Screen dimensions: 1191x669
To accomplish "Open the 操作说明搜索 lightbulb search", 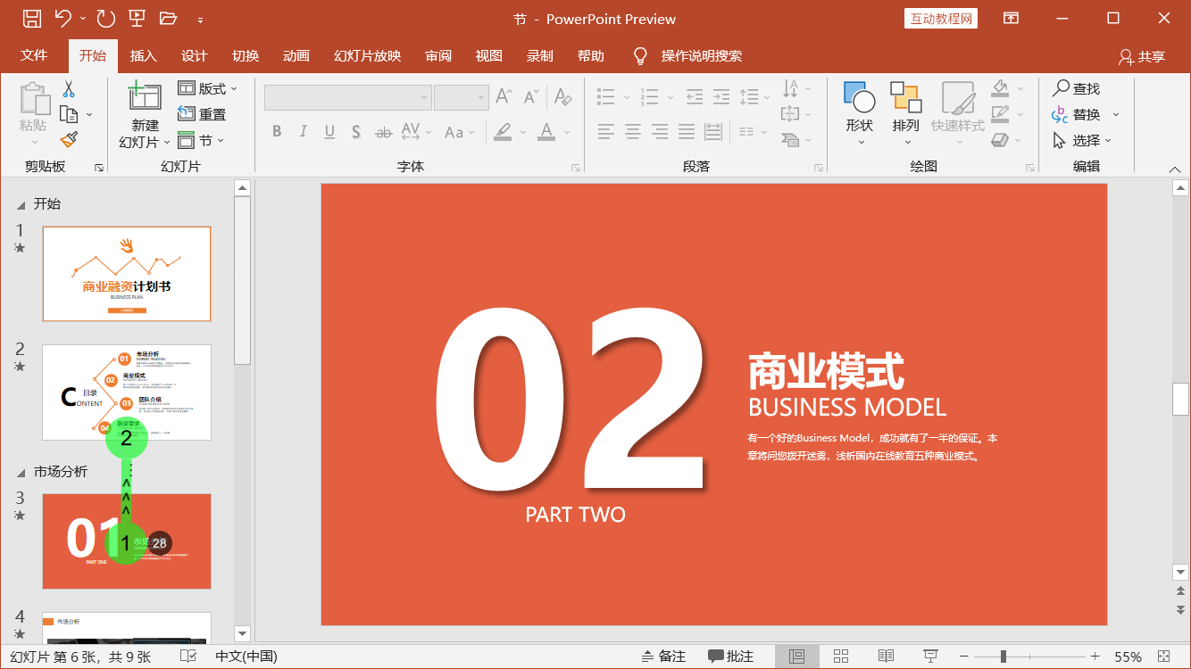I will coord(687,56).
